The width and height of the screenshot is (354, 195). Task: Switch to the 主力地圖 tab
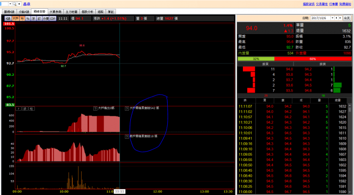coord(72,12)
